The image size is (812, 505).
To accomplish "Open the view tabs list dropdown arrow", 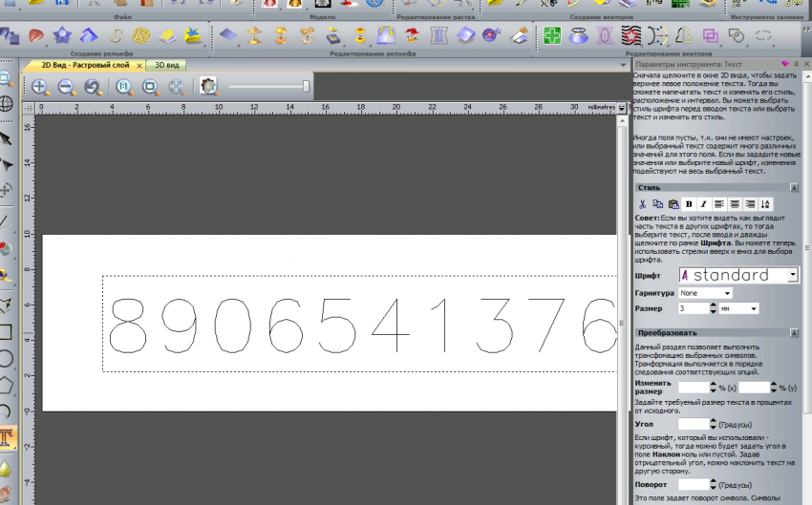I will (623, 65).
